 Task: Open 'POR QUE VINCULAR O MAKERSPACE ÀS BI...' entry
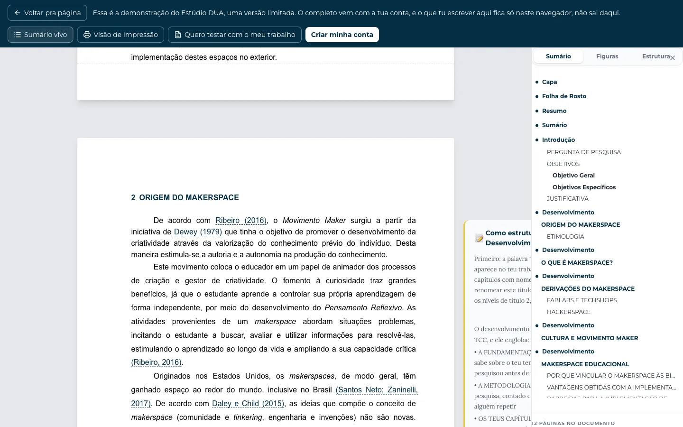[x=611, y=376]
